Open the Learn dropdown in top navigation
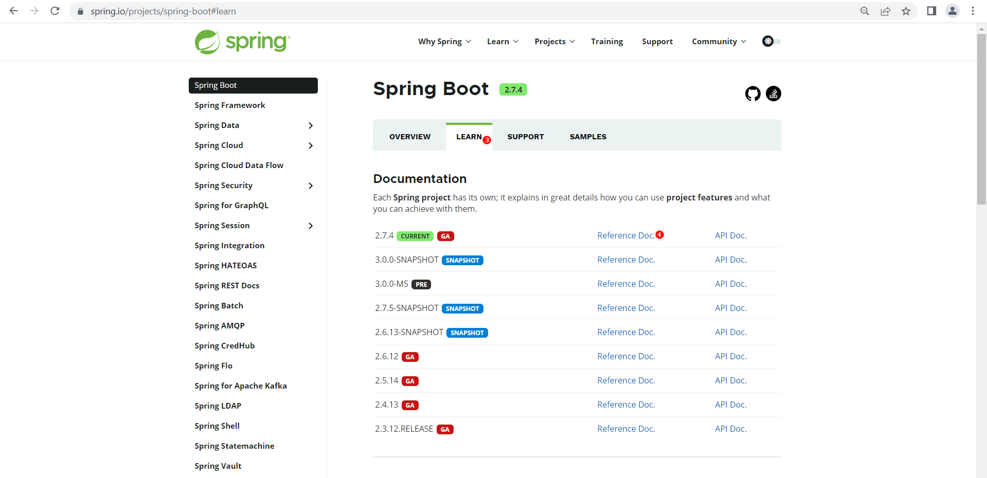 tap(503, 42)
